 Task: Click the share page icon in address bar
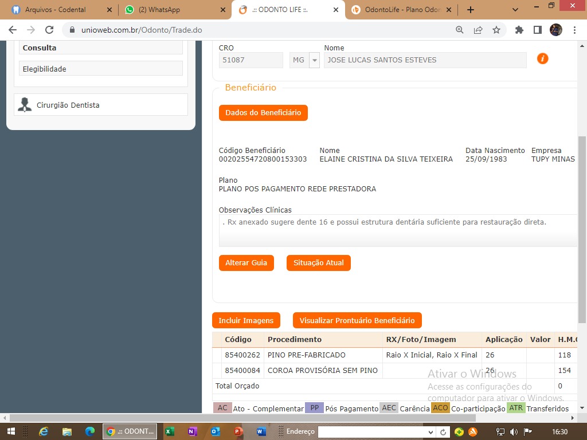(478, 30)
